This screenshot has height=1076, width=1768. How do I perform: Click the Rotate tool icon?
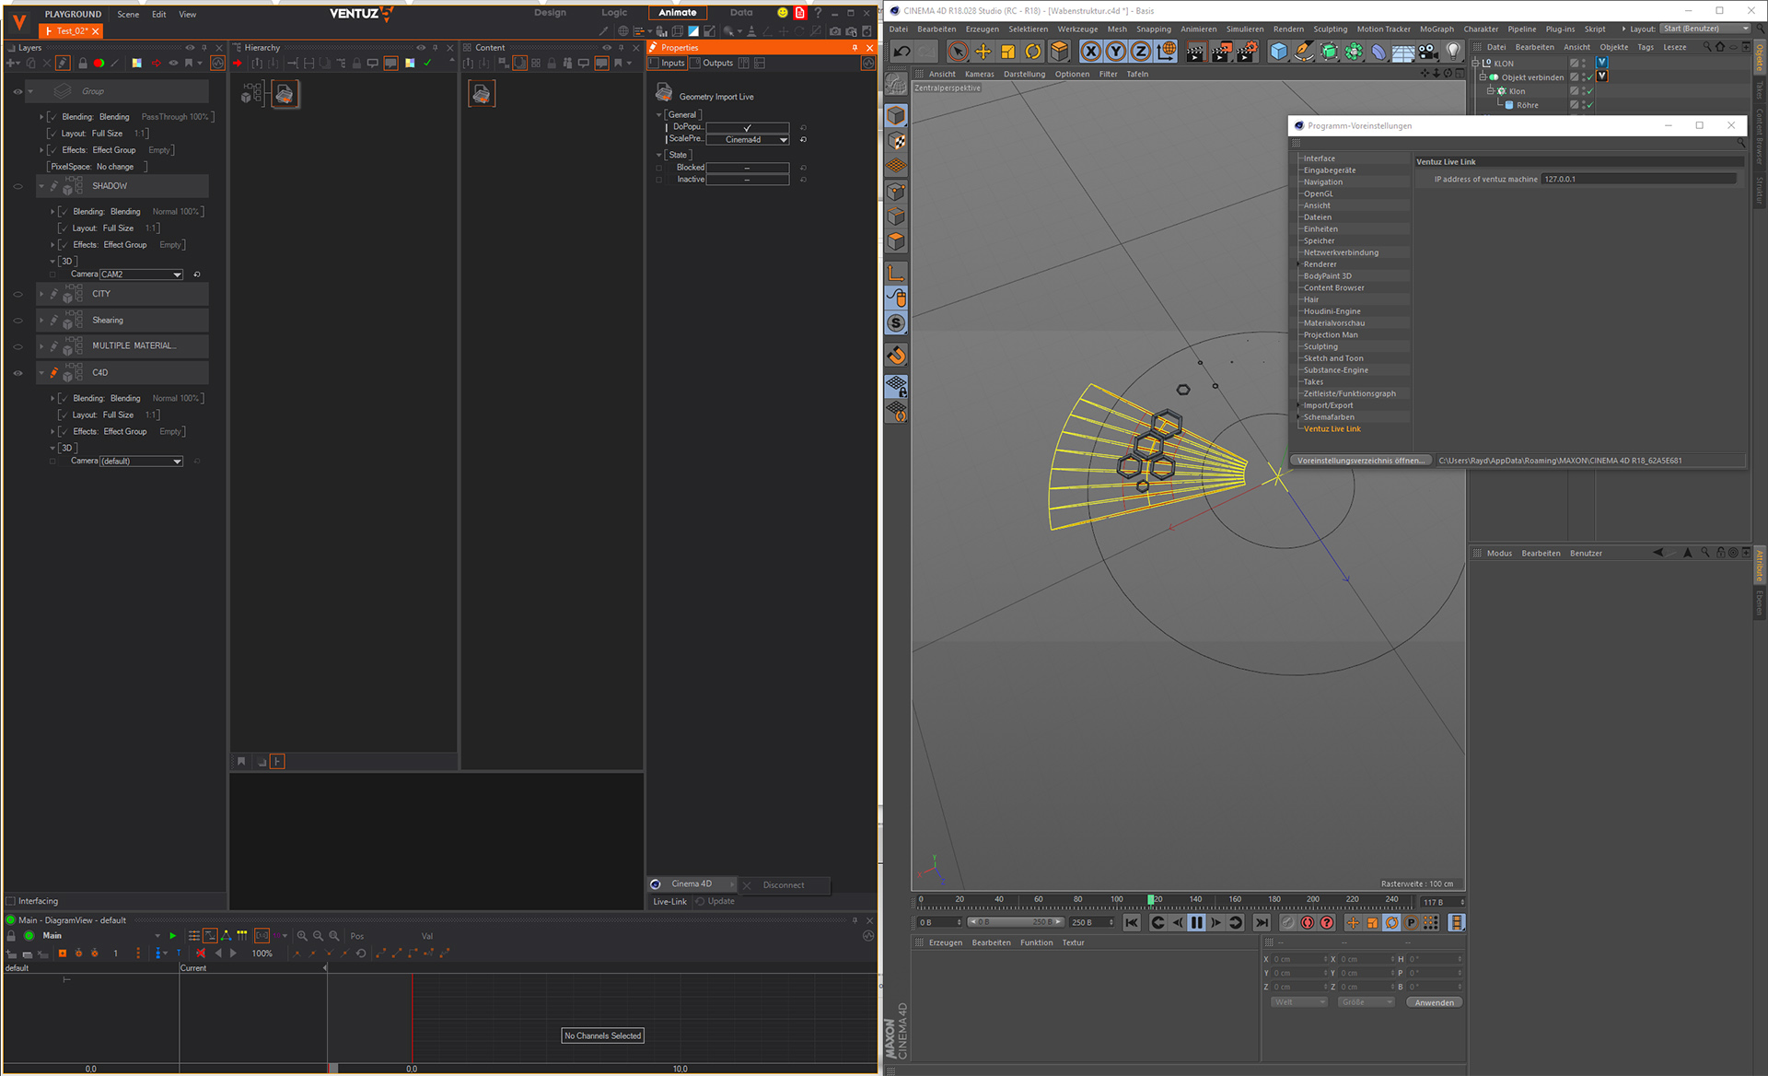1033,52
